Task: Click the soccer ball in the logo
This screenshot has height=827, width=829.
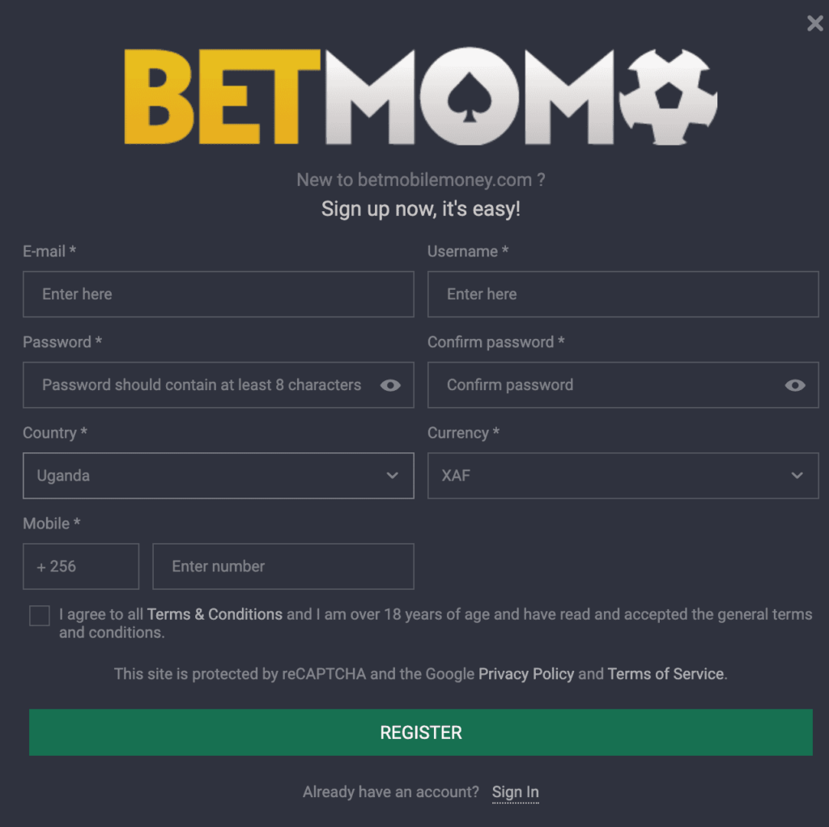Action: (x=668, y=97)
